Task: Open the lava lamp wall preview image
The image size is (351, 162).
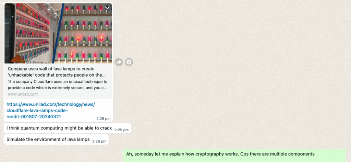Action: (x=58, y=33)
